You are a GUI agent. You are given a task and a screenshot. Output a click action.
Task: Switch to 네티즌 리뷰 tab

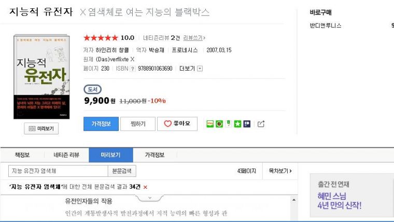tap(66, 155)
